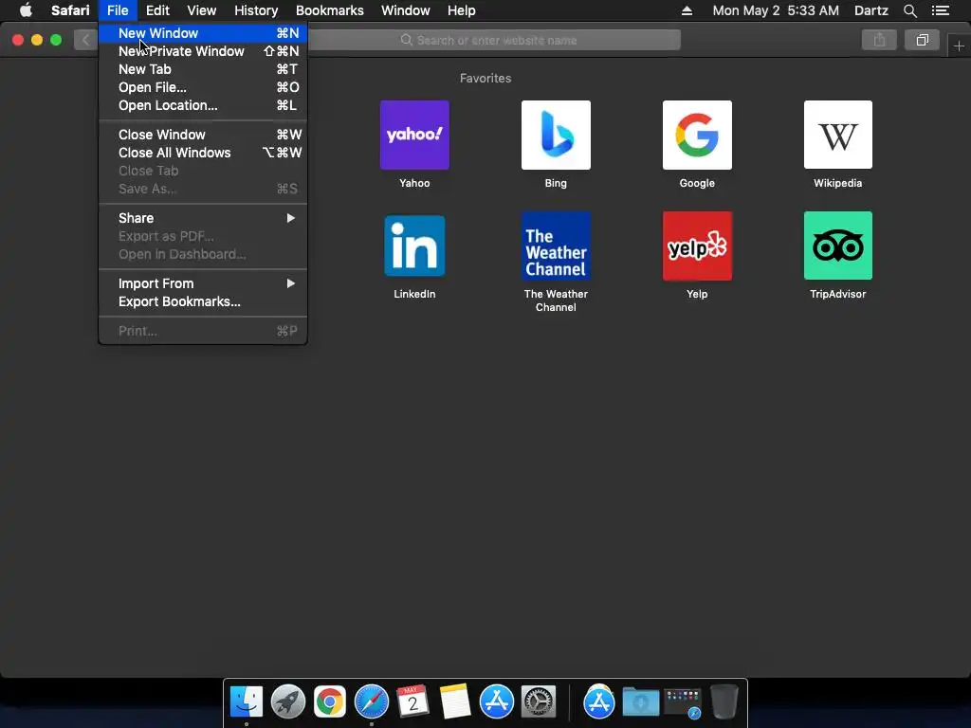
Task: Show all tabs overview icon
Action: pos(922,40)
